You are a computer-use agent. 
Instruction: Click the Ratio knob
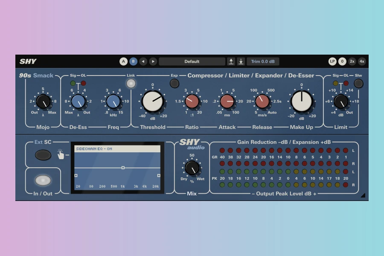[192, 102]
